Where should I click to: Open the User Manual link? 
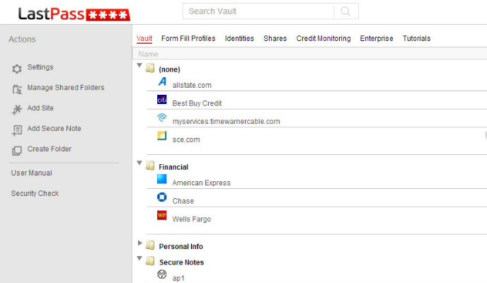[x=32, y=173]
